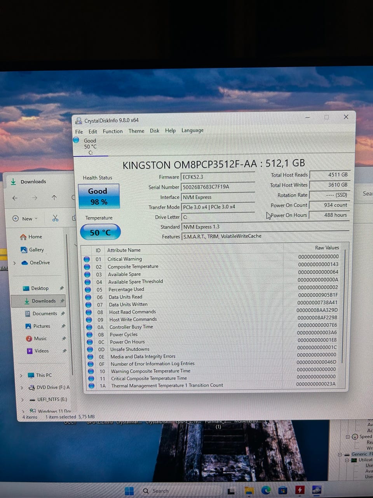Click the Good 98 % health status button
The image size is (373, 498).
tap(99, 196)
